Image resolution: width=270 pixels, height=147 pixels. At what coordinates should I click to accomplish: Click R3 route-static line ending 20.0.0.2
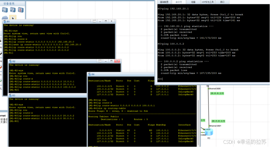[42, 116]
